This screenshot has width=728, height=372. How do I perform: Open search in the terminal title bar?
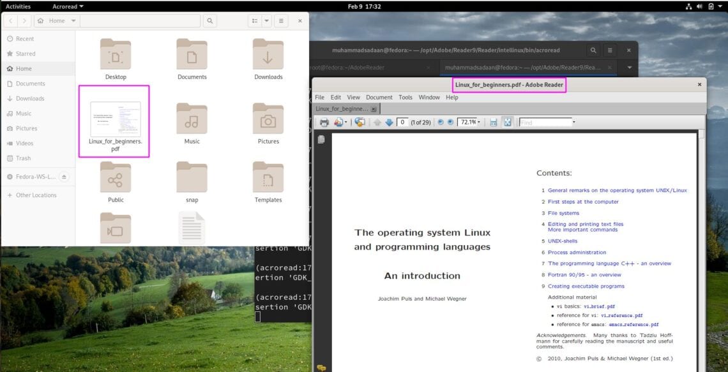[x=593, y=50]
